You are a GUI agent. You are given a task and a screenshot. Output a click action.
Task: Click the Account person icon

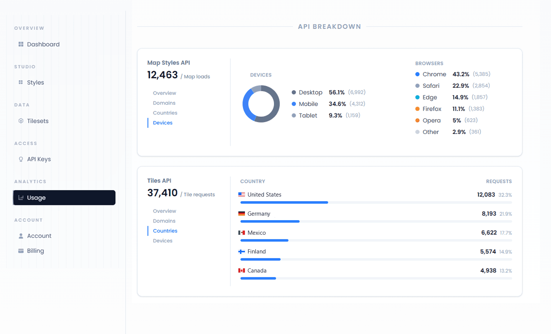point(21,236)
